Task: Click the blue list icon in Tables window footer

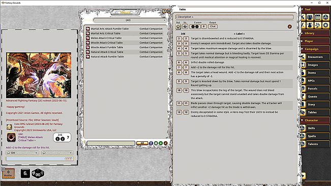Action: pos(151,143)
